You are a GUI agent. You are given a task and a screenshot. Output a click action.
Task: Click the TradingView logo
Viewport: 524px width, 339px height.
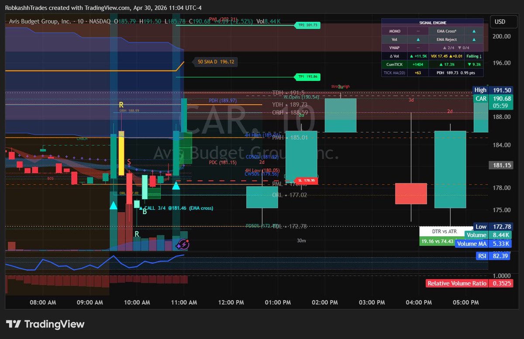click(x=46, y=324)
